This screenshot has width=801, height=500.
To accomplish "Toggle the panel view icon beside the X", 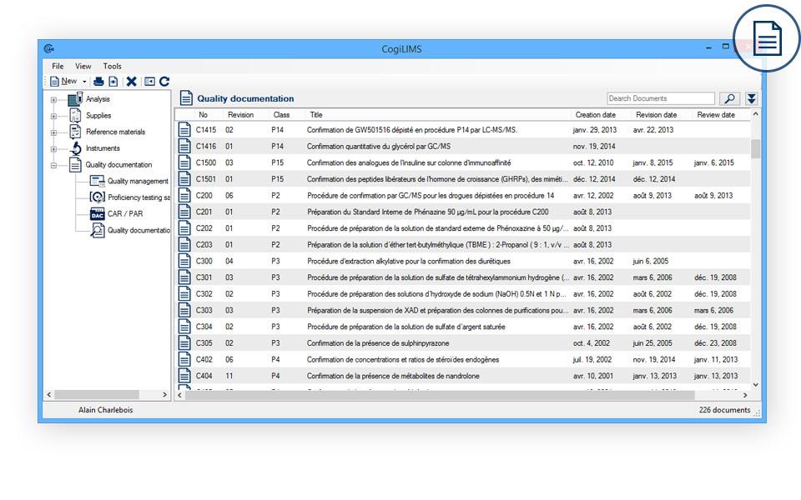I will click(x=149, y=81).
